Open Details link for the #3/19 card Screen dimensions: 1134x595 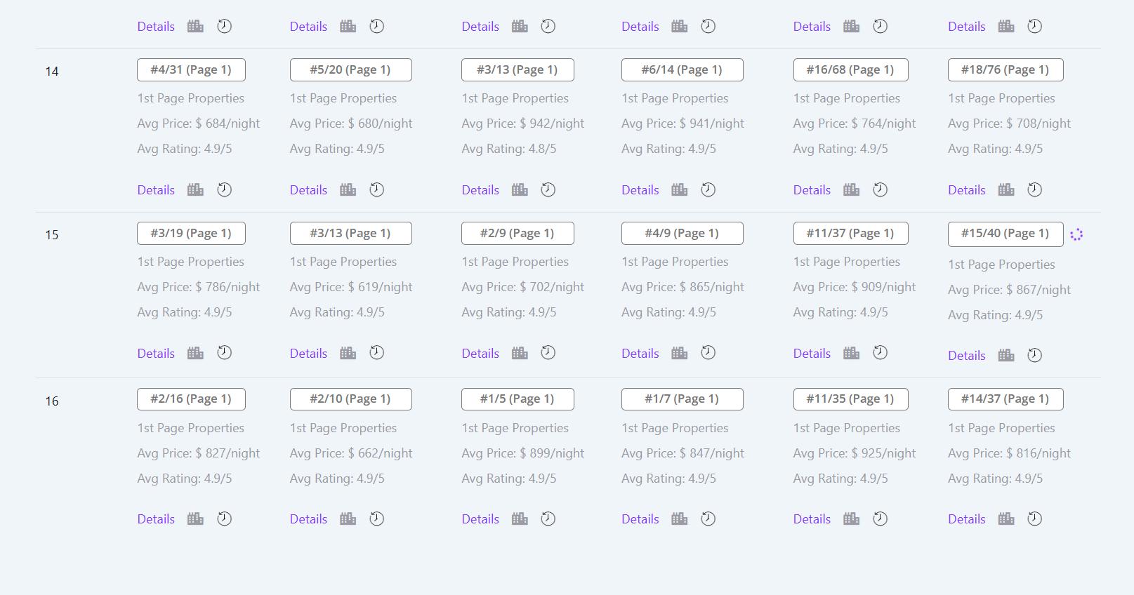[156, 353]
